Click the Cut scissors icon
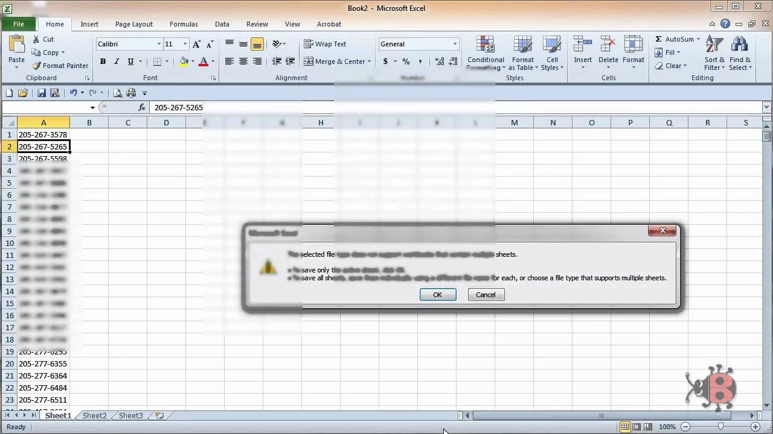The image size is (773, 434). (36, 39)
